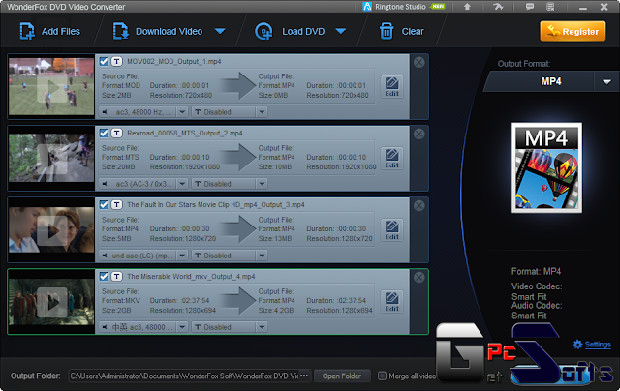Screen dimensions: 620x391
Task: Edit The Miserable World video
Action: tap(391, 302)
